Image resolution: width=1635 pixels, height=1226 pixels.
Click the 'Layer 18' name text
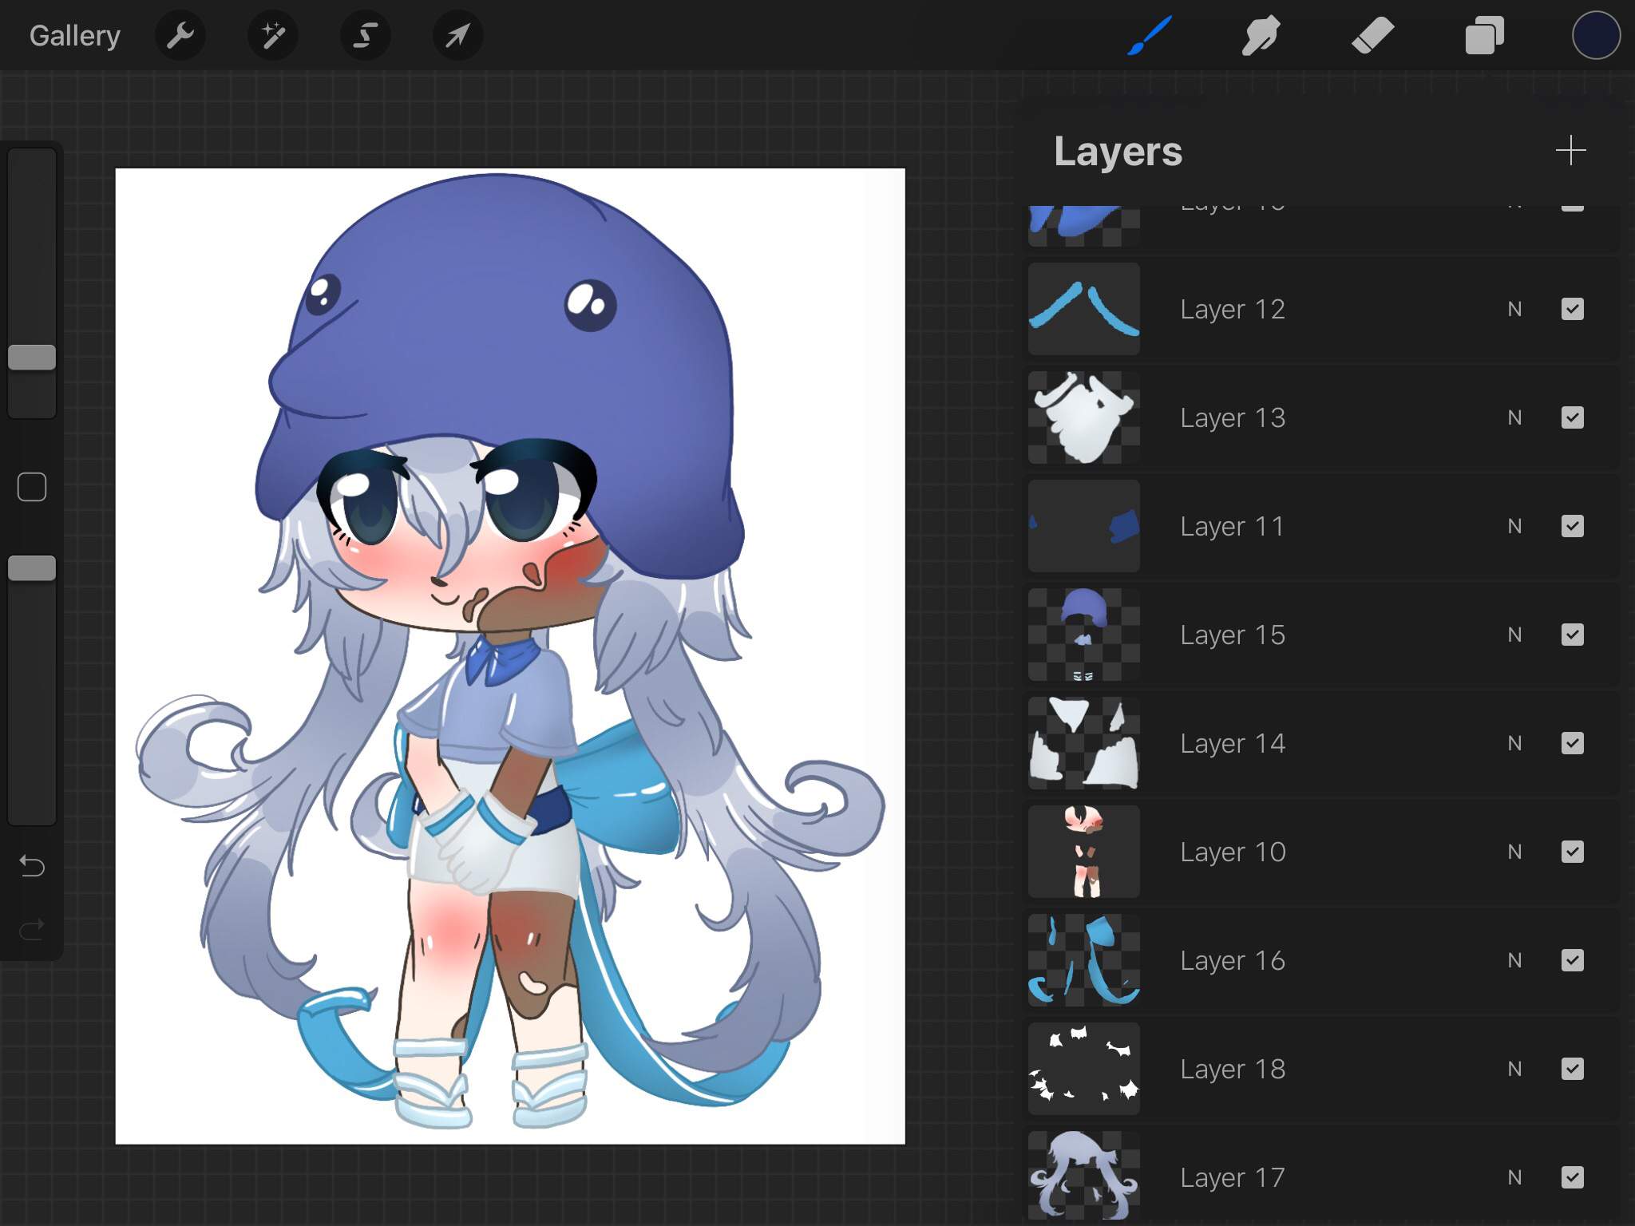tap(1233, 1069)
